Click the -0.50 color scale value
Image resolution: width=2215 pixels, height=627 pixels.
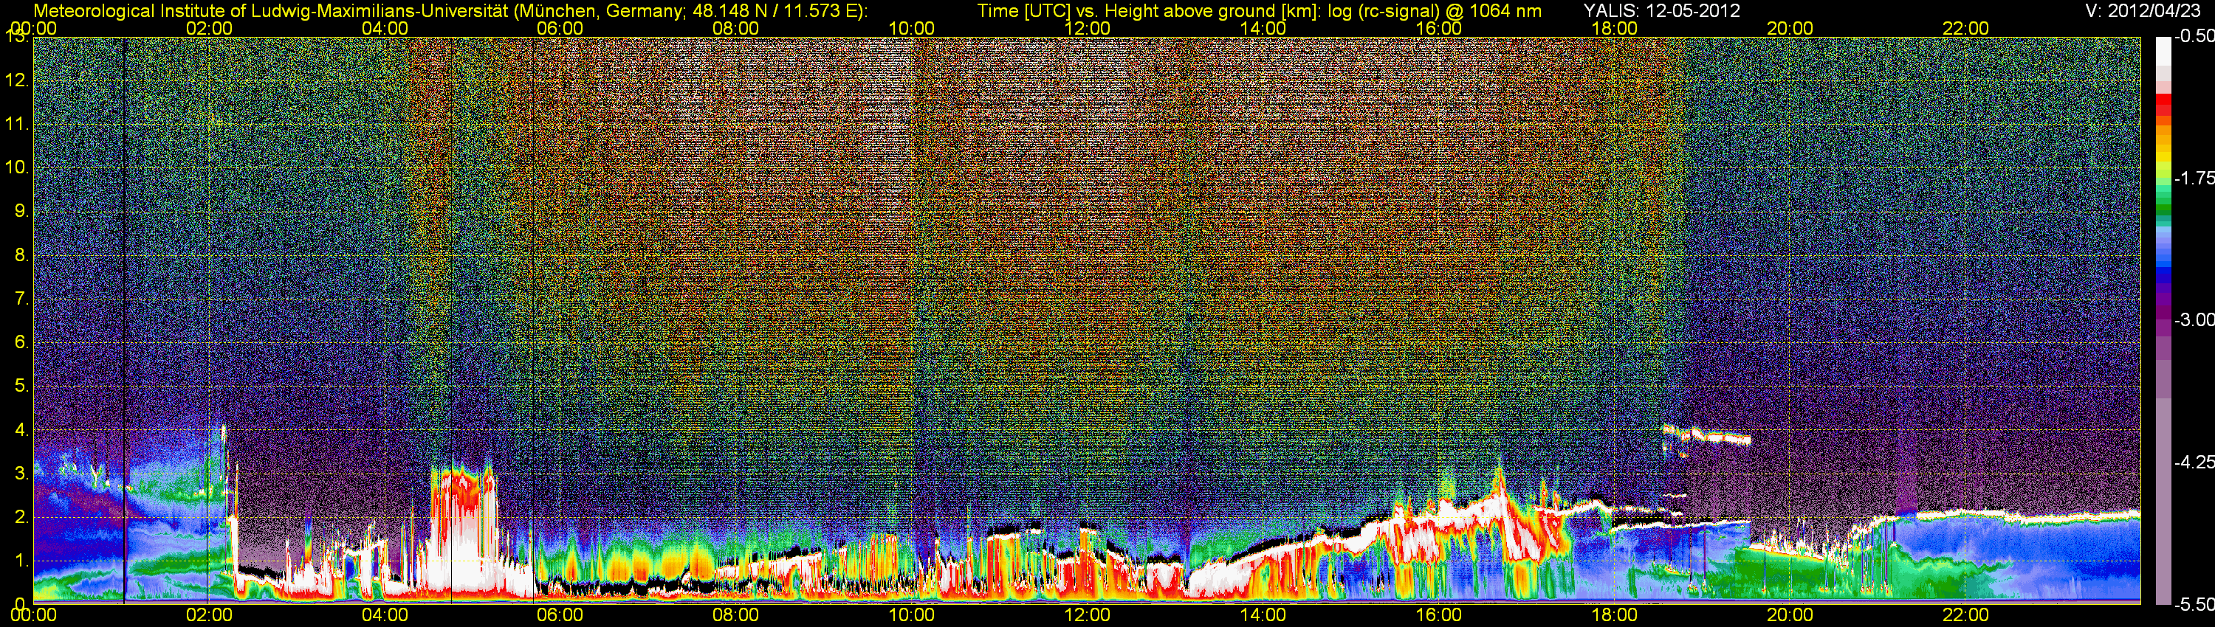2194,36
